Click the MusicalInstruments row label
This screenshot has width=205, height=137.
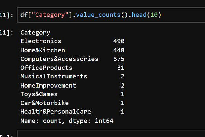click(54, 76)
